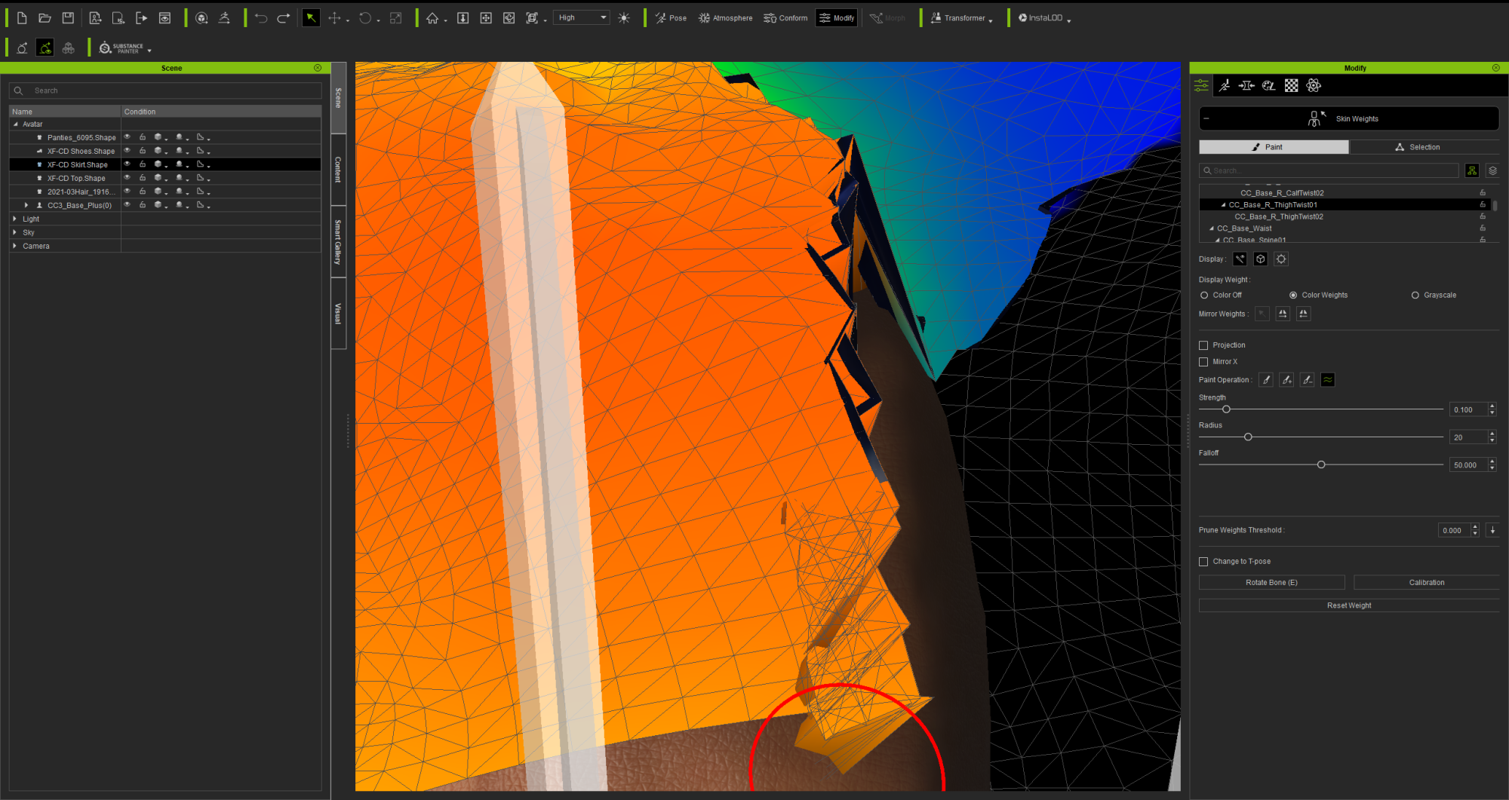Expand the Sky tree node
Viewport: 1509px width, 800px height.
(x=15, y=232)
